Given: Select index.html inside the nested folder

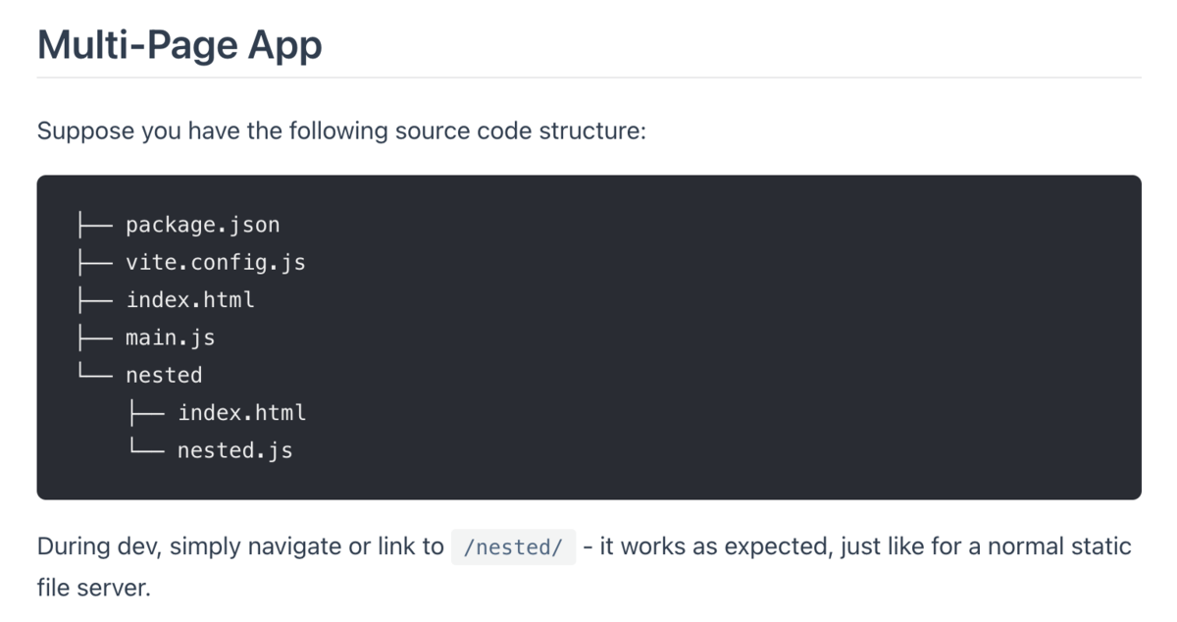Looking at the screenshot, I should 241,413.
